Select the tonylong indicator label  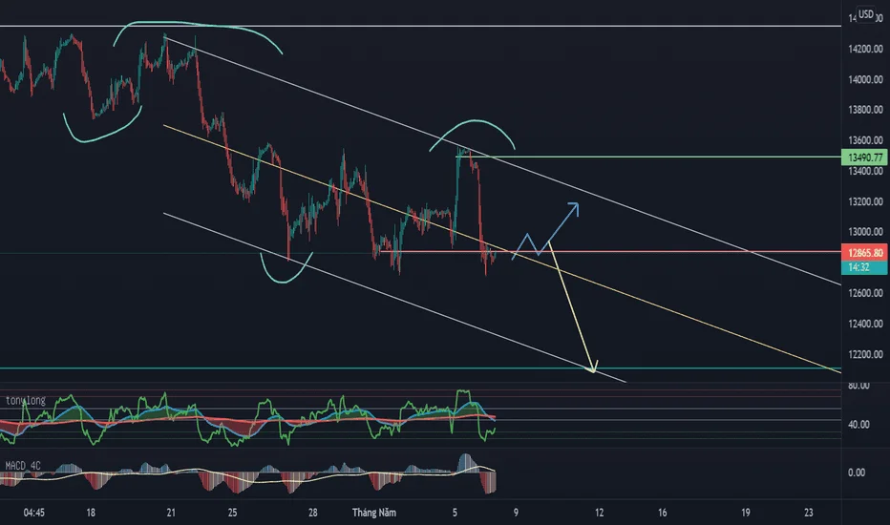coord(26,401)
